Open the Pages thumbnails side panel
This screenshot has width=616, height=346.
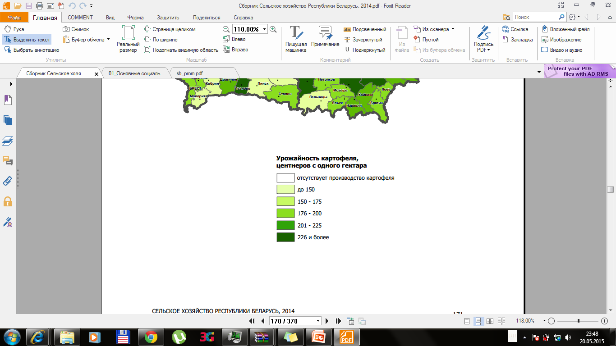8,120
